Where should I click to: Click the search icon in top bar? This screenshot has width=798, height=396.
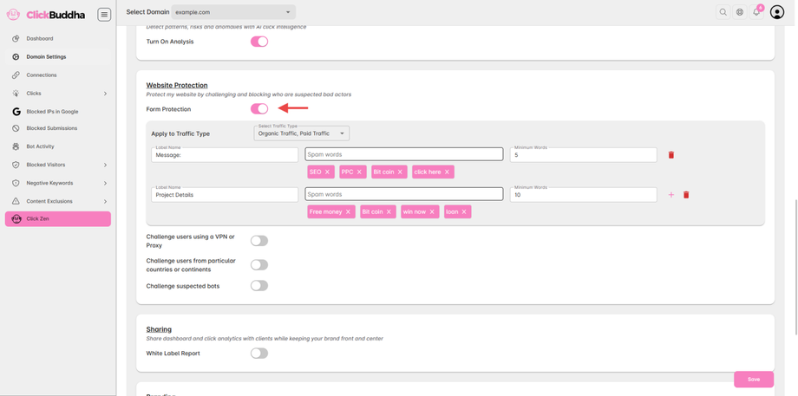click(723, 12)
